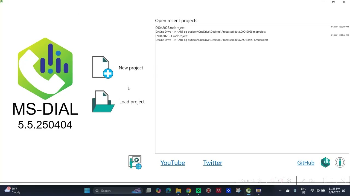Viewport: 350px width, 196px height.
Task: Click the MS-DIAL taskbar icon
Action: coord(249,191)
